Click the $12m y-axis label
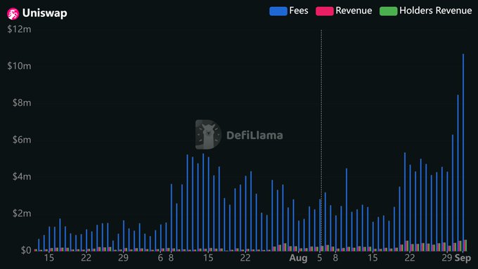 [19, 29]
